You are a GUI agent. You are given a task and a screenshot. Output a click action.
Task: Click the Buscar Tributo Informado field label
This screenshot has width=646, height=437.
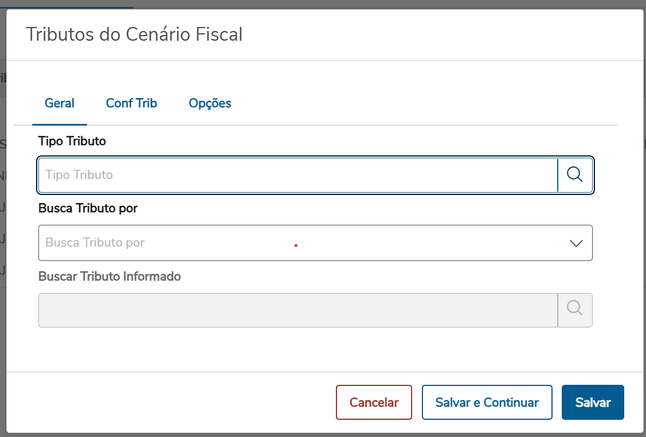pos(109,276)
